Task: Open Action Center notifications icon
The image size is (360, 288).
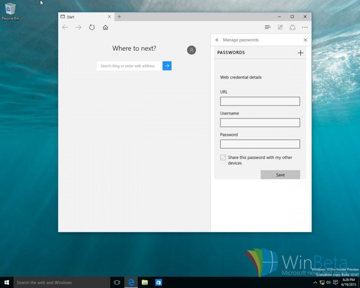Action: pos(335,282)
